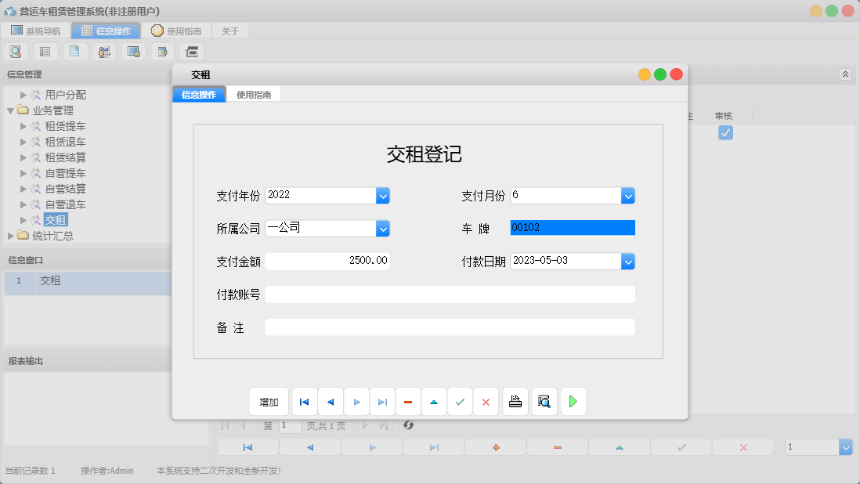Open the 支付年份 year dropdown
The image size is (860, 484).
click(x=383, y=196)
